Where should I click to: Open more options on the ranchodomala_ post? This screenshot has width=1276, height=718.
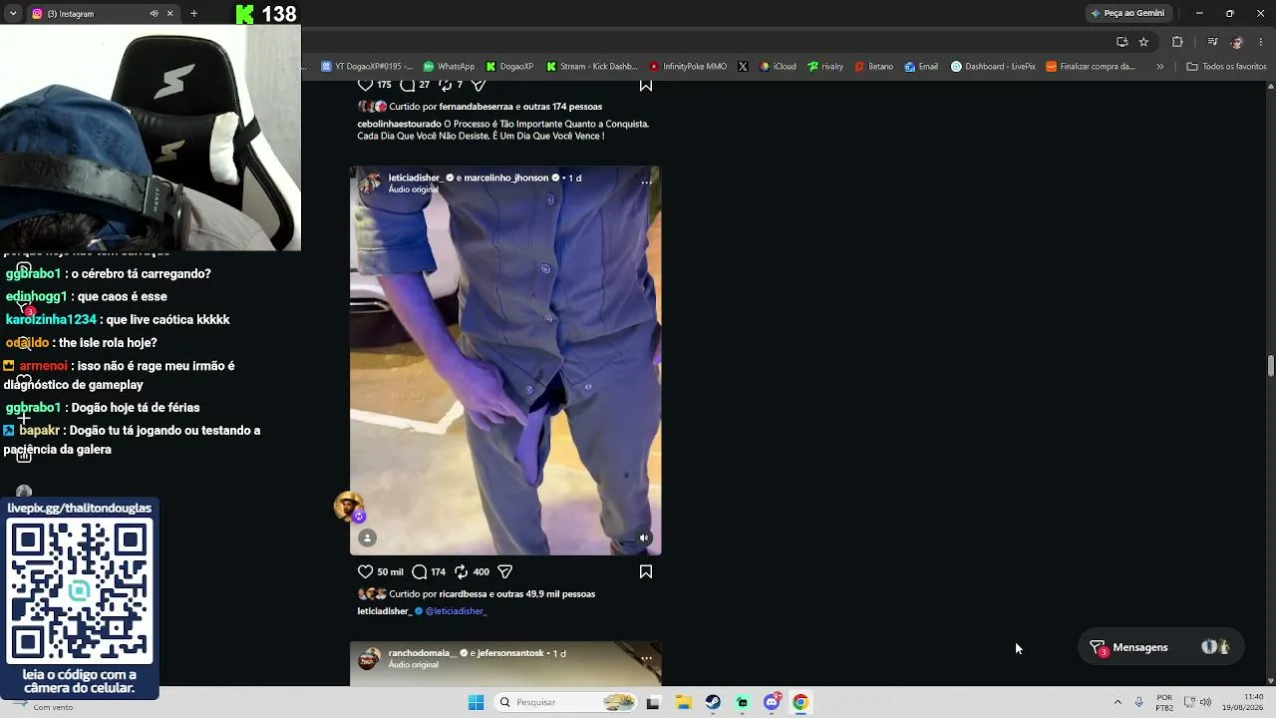coord(646,658)
